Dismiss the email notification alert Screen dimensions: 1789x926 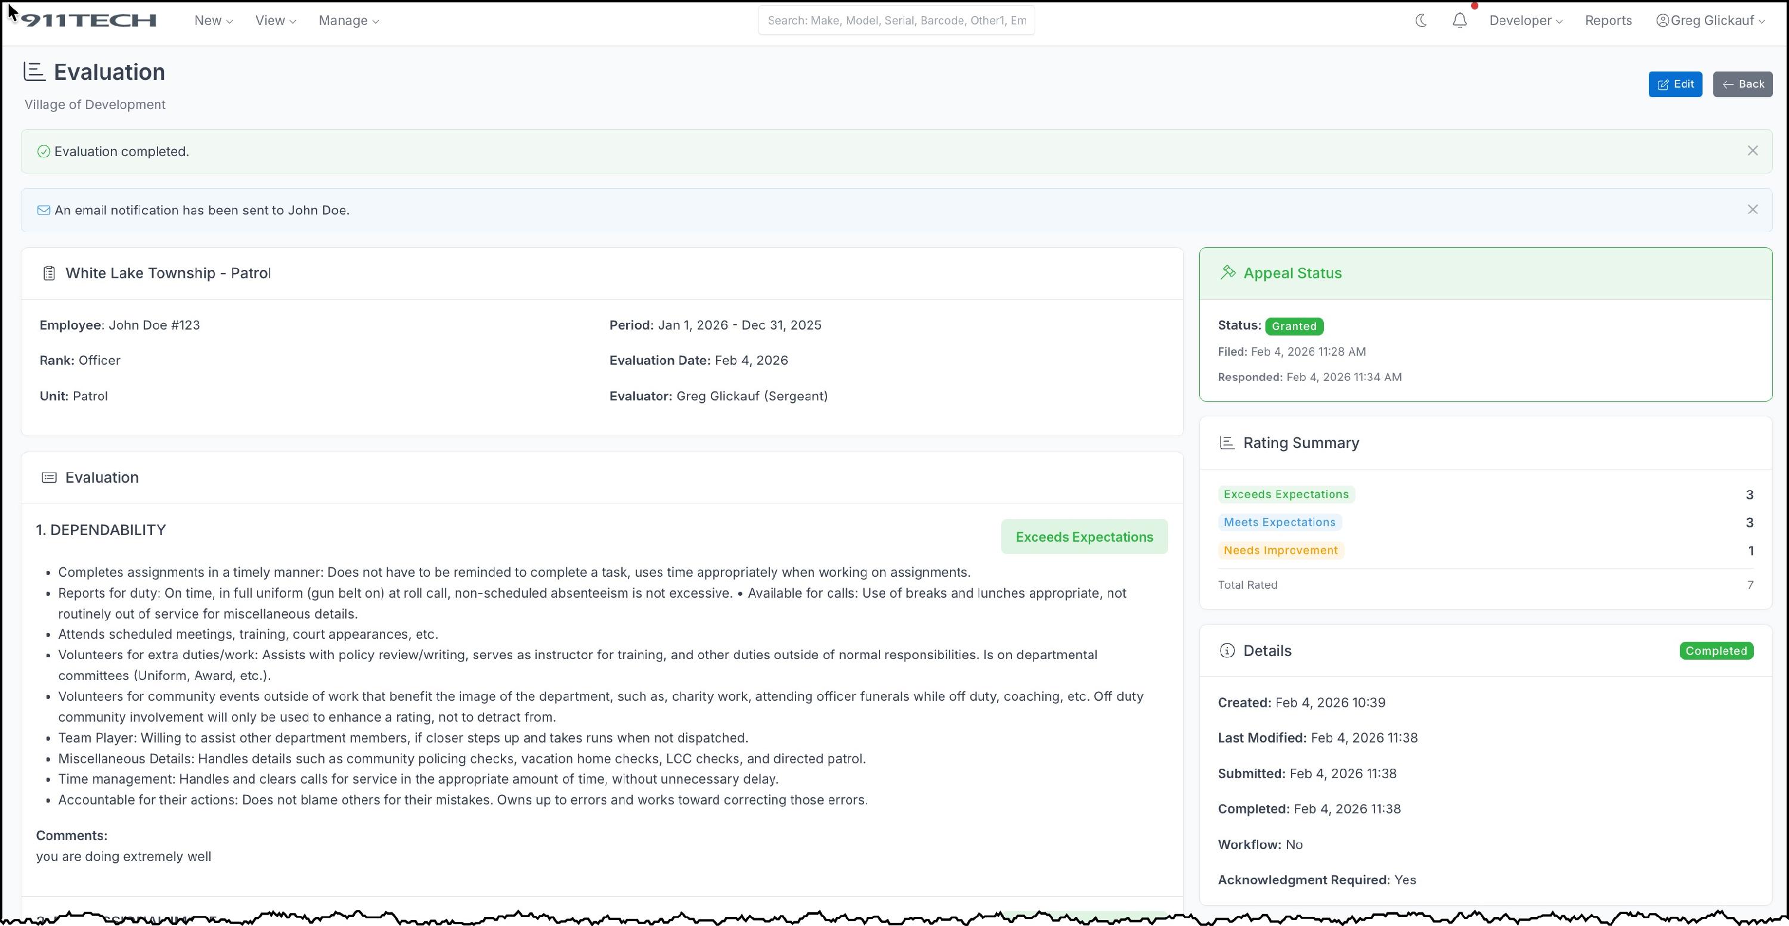(x=1752, y=210)
